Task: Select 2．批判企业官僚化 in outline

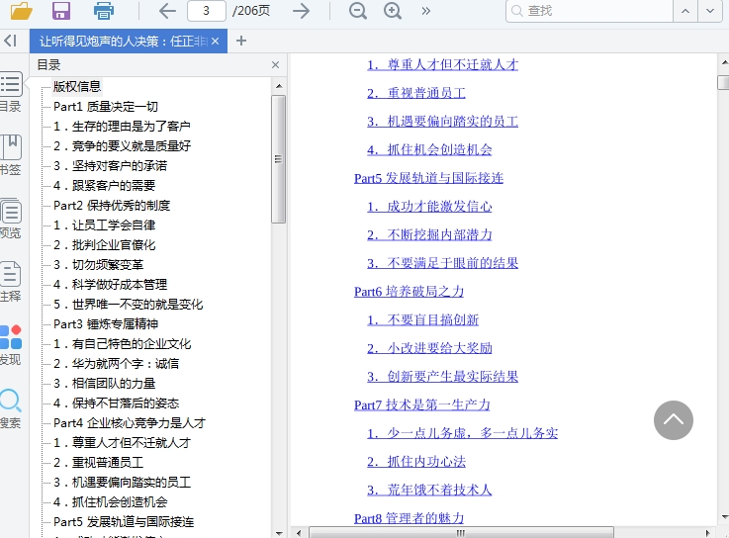Action: (x=104, y=244)
